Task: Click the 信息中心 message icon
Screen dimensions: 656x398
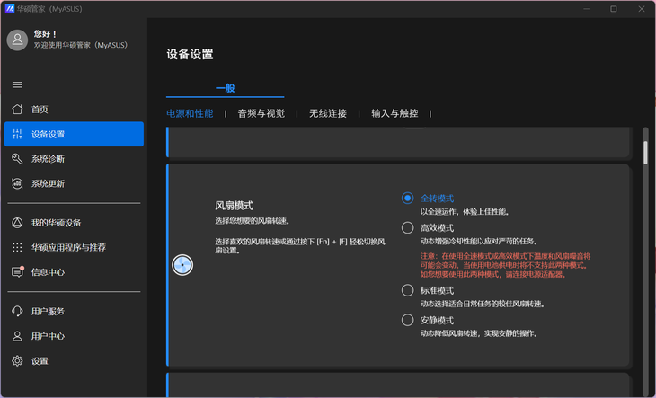Action: [x=17, y=272]
